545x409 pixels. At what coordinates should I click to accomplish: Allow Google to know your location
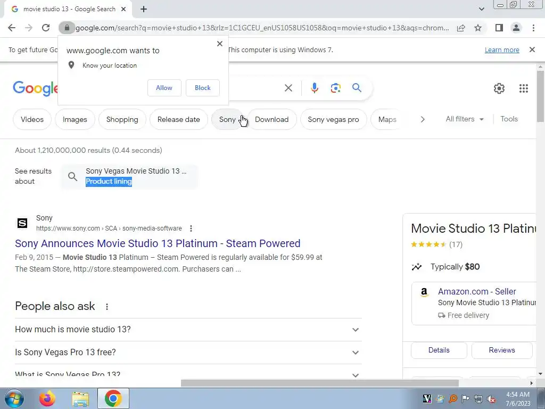tap(164, 88)
